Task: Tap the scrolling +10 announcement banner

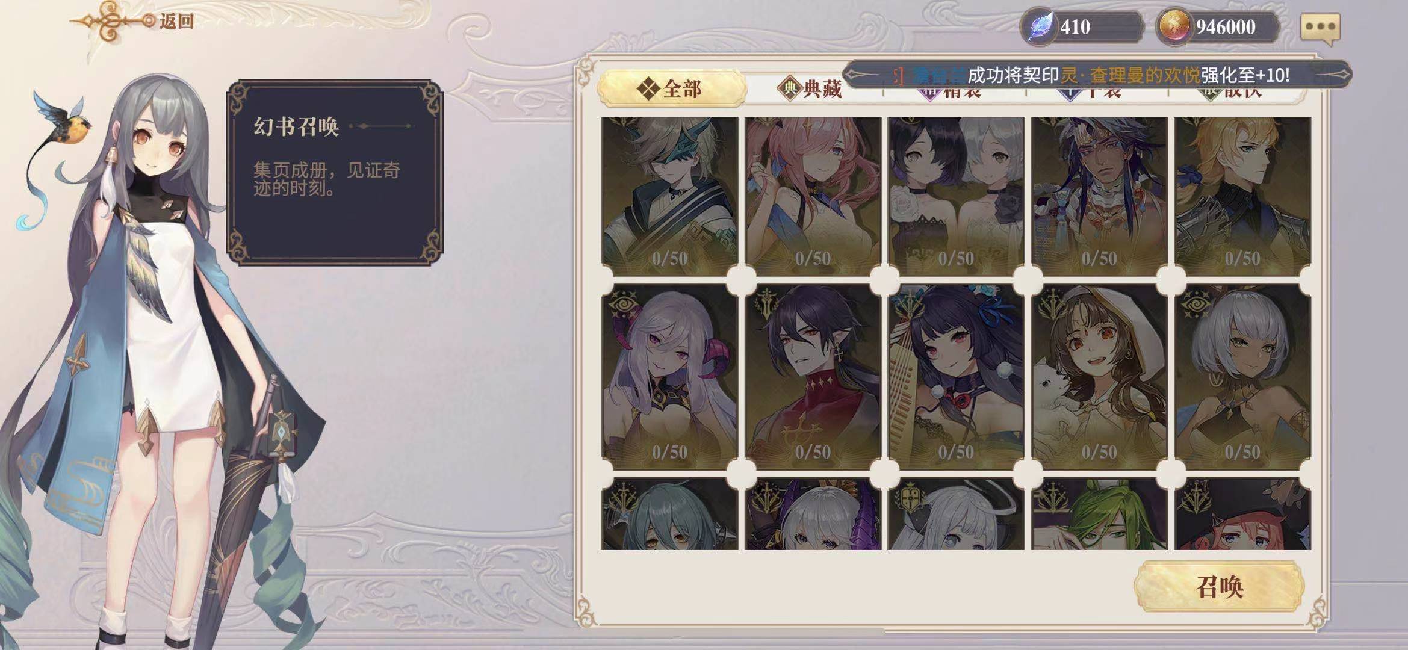Action: pyautogui.click(x=1097, y=75)
